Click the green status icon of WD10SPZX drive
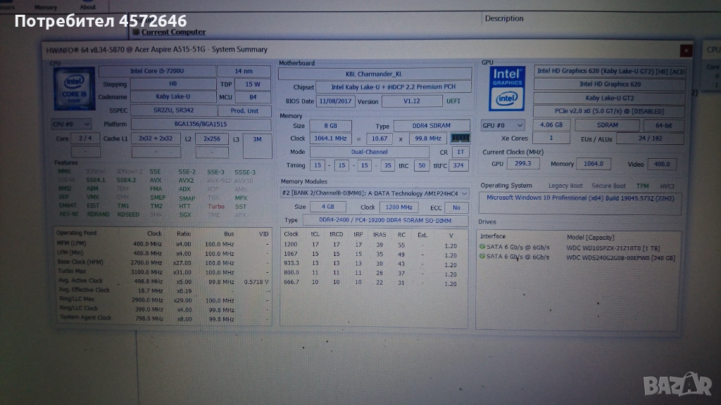This screenshot has height=405, width=721. [482, 247]
